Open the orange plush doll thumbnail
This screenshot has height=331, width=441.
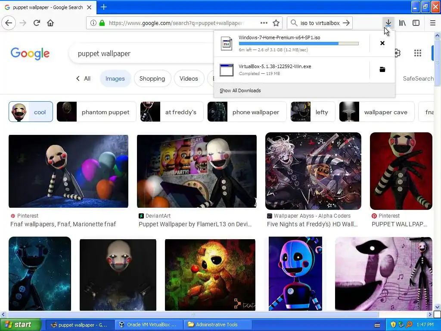click(x=210, y=275)
